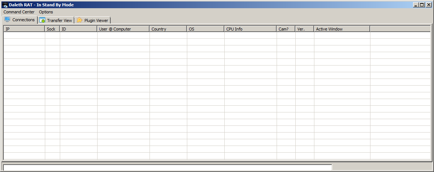
Task: Sort by the ID column header
Action: (x=79, y=29)
